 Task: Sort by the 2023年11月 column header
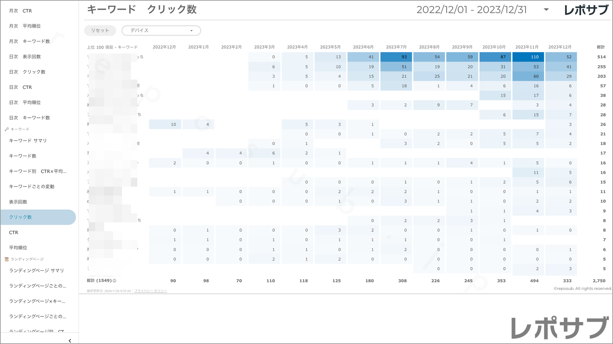[527, 47]
